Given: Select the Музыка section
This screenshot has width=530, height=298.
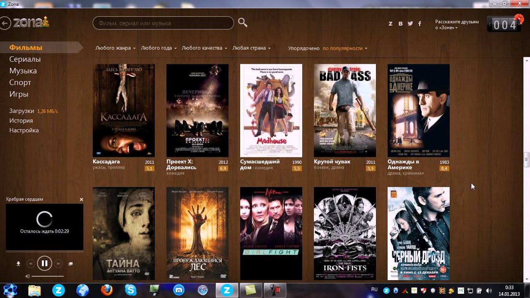Looking at the screenshot, I should (23, 71).
